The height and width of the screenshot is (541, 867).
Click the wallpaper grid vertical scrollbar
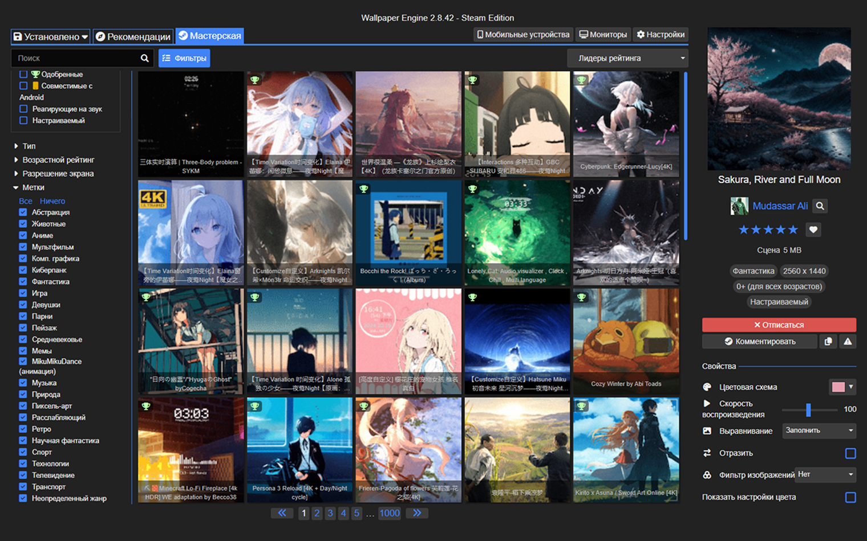(685, 155)
